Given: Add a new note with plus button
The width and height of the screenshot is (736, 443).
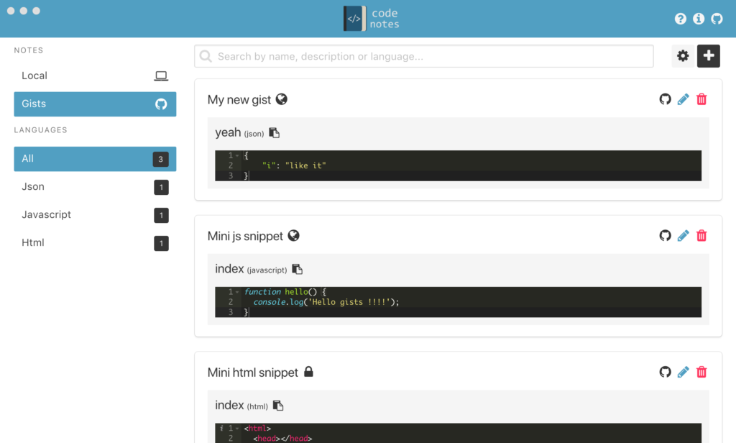Looking at the screenshot, I should [x=709, y=56].
